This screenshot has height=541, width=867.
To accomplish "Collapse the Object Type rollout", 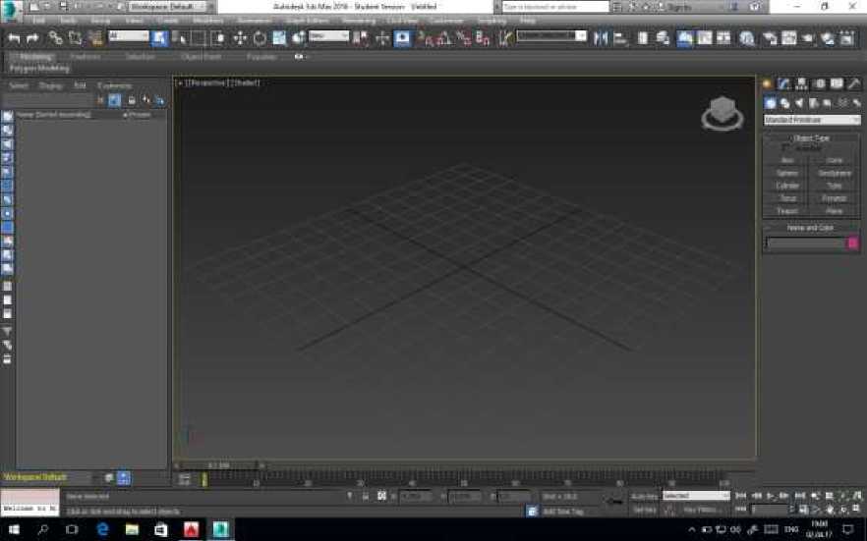I will (x=811, y=138).
